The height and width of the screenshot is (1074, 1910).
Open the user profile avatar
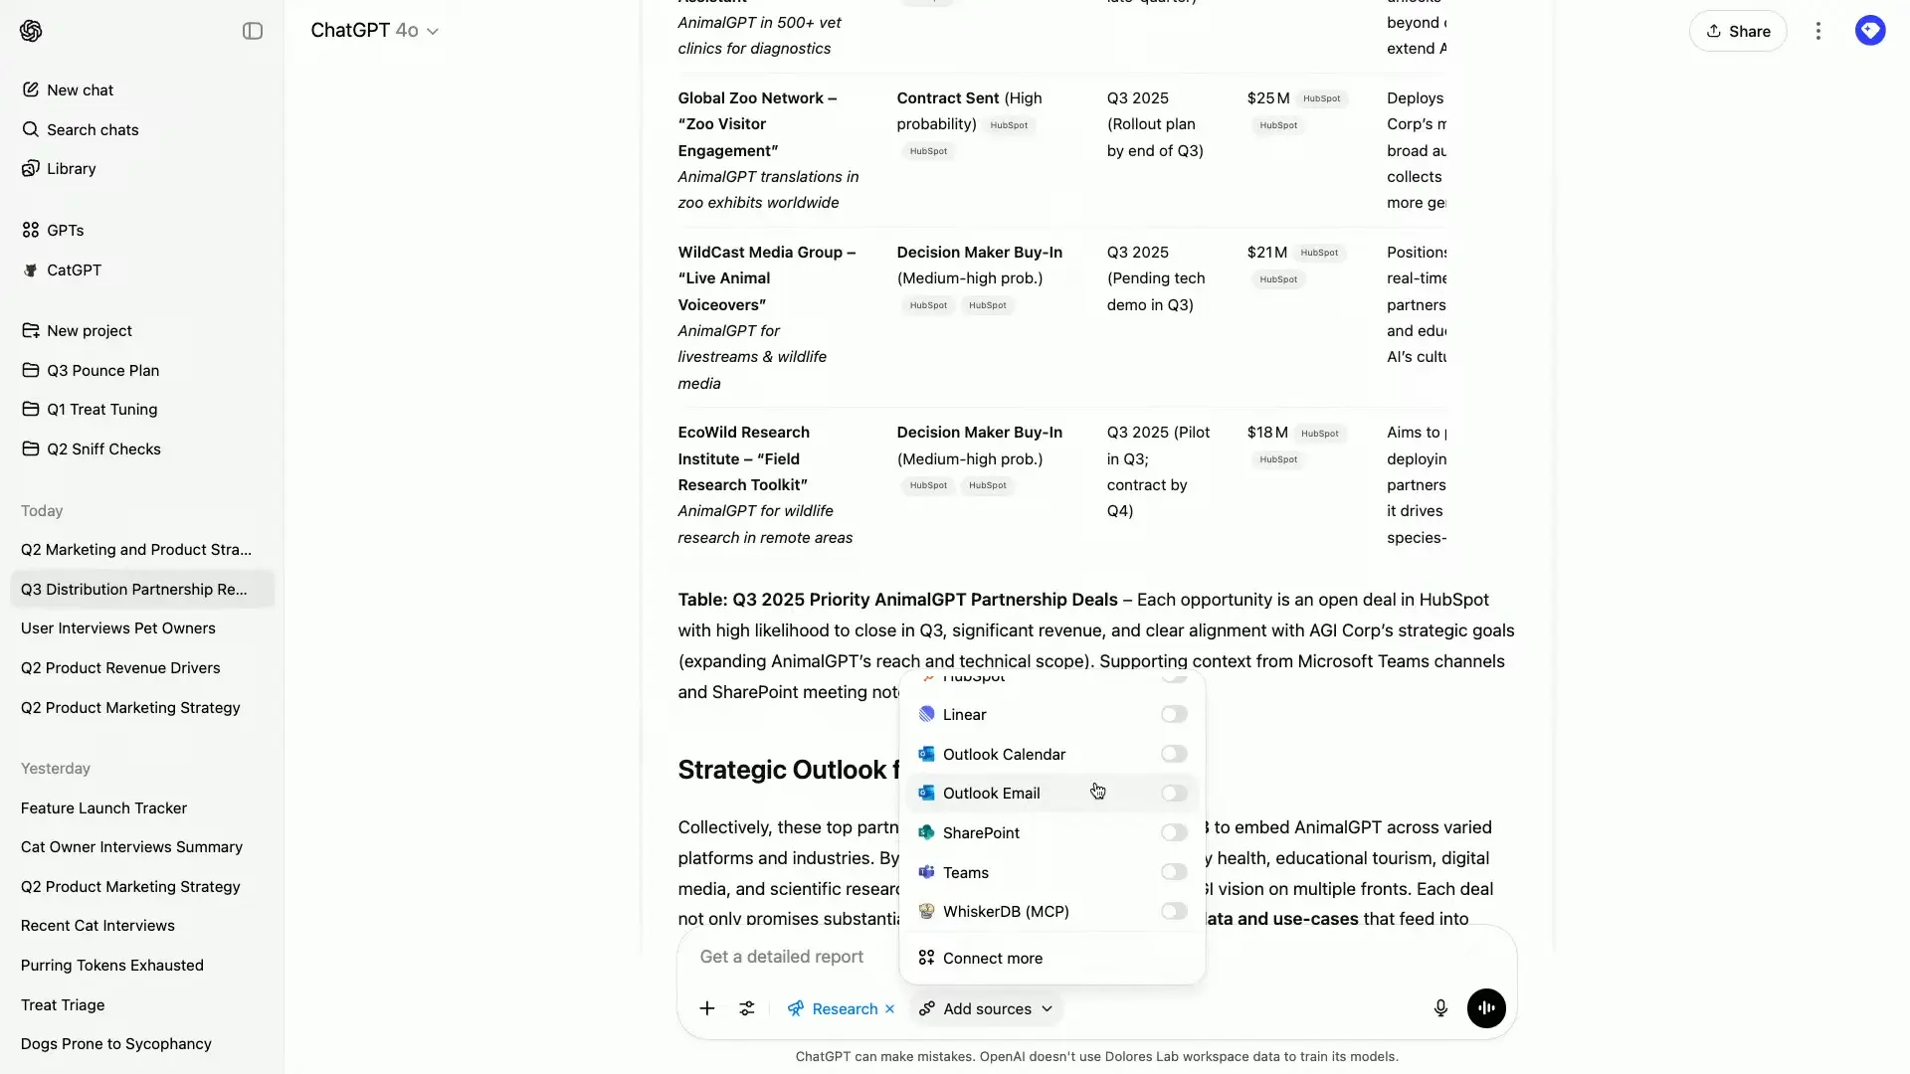click(1870, 31)
